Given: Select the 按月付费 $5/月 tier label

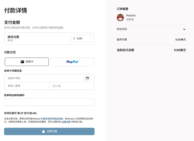Looking at the screenshot, I should [x=13, y=38].
